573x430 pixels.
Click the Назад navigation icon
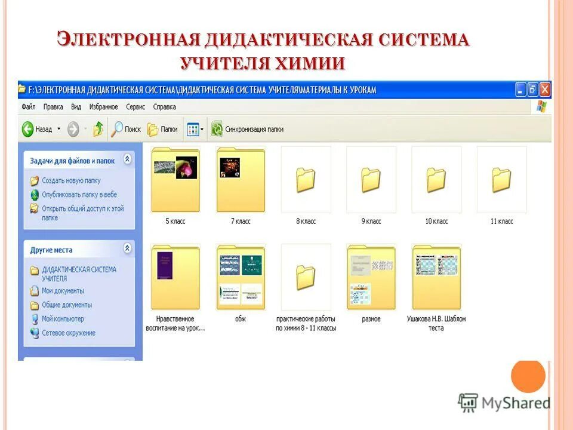click(27, 128)
